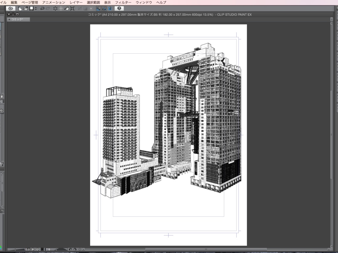This screenshot has height=253, width=338.
Task: Select the コミック* canvas tab
Action: pyautogui.click(x=18, y=19)
